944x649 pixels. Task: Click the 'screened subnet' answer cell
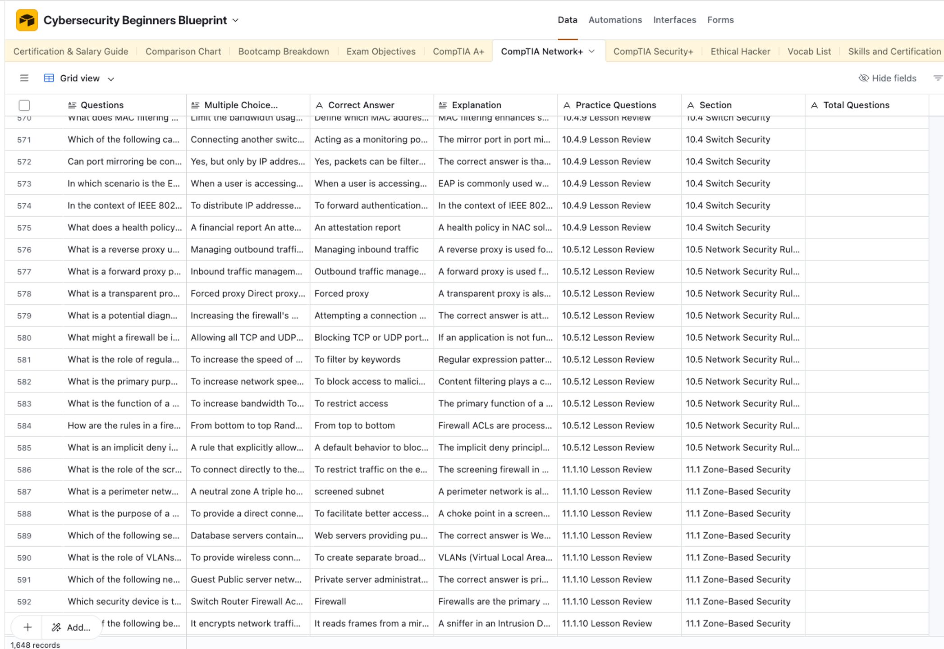point(372,491)
